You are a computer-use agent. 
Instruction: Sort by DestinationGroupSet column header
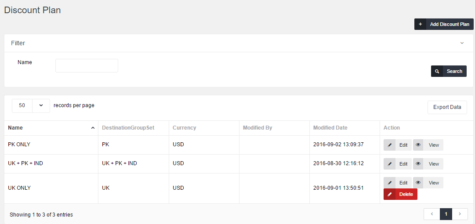tap(127, 128)
